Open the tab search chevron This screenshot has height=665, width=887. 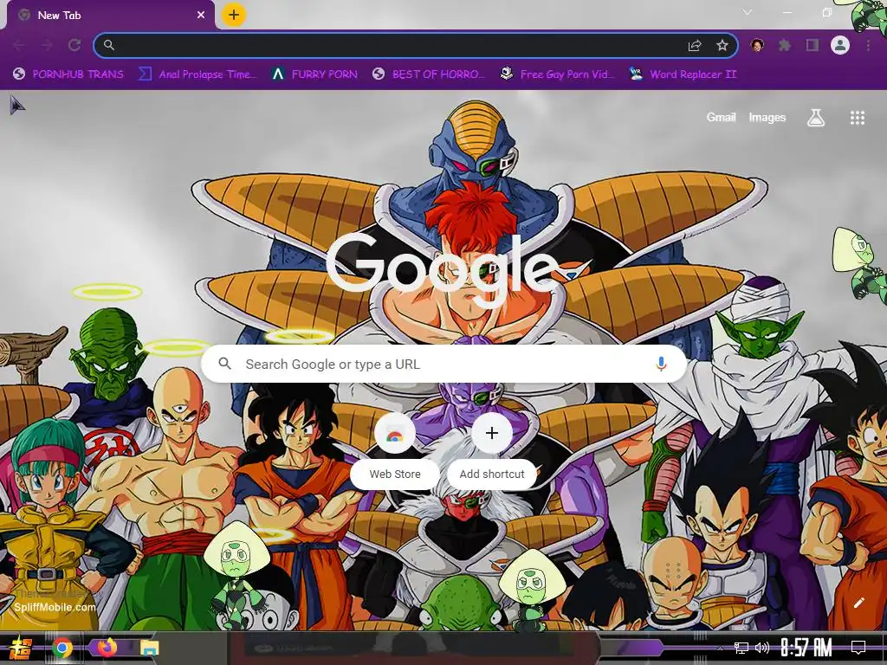coord(748,12)
